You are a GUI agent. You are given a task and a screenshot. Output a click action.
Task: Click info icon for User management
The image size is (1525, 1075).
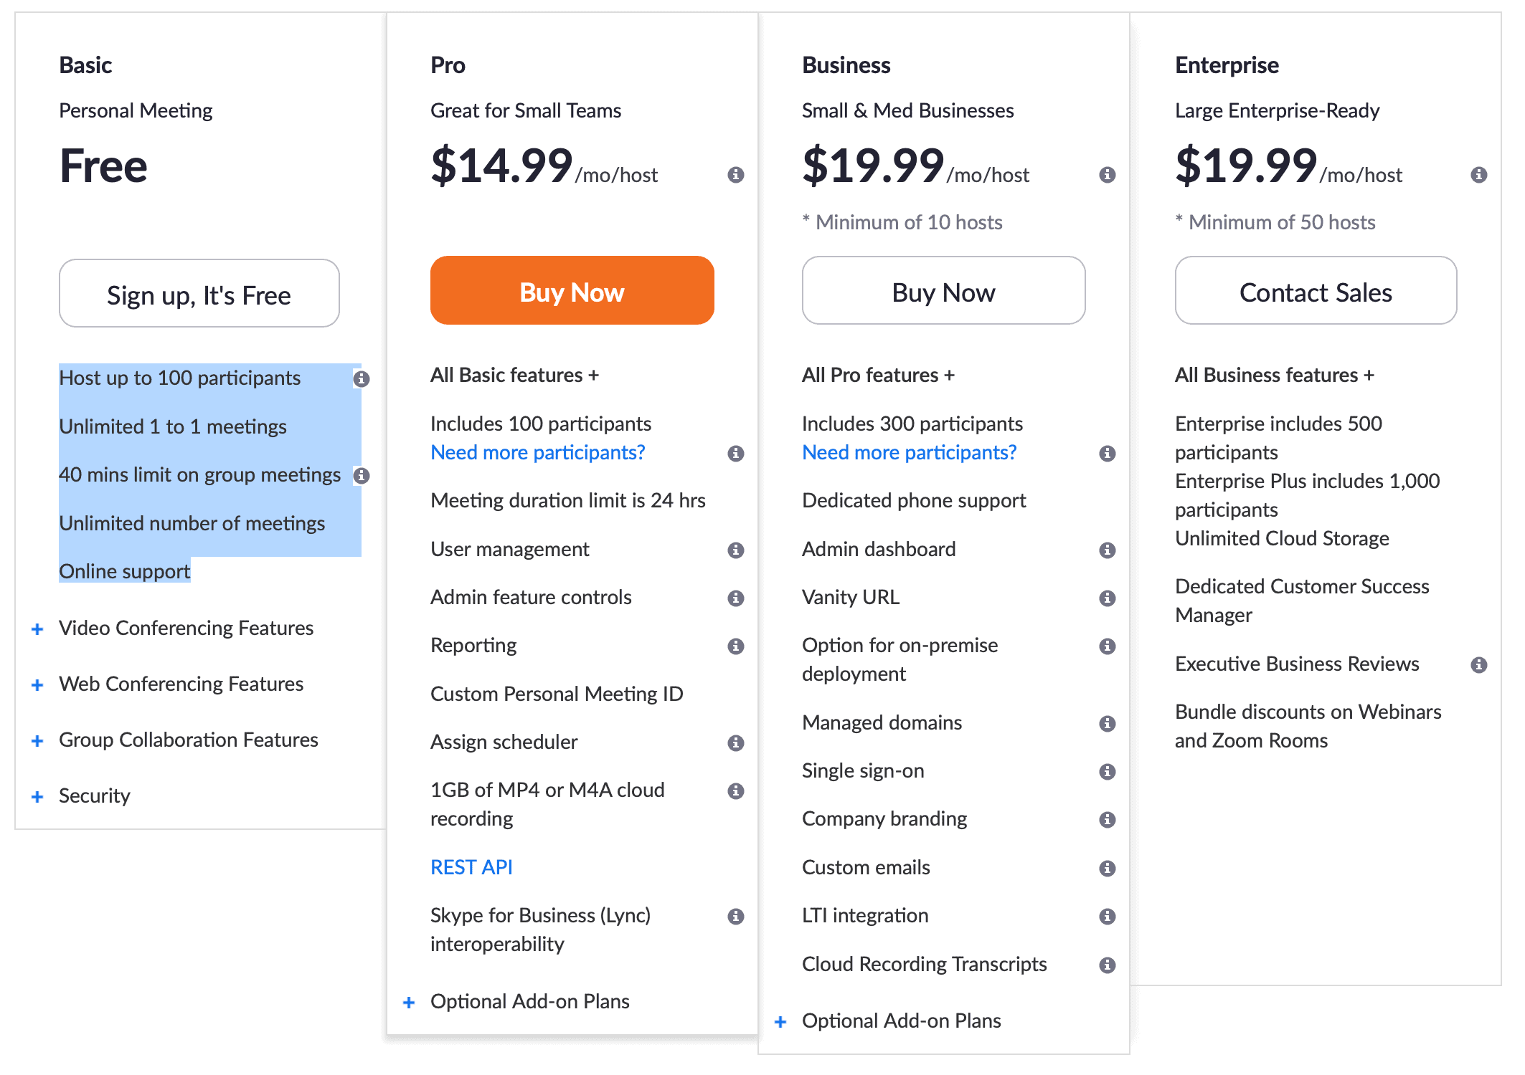(x=735, y=550)
